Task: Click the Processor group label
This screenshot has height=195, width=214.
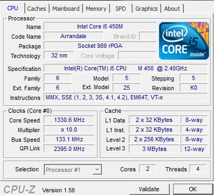Action: [22, 18]
